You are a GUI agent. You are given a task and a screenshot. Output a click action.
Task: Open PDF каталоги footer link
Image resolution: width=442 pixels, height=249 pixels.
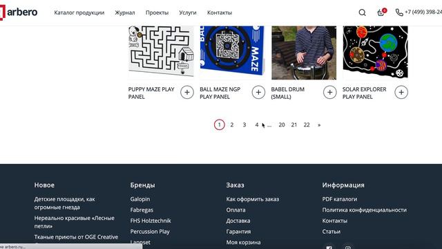tap(340, 199)
